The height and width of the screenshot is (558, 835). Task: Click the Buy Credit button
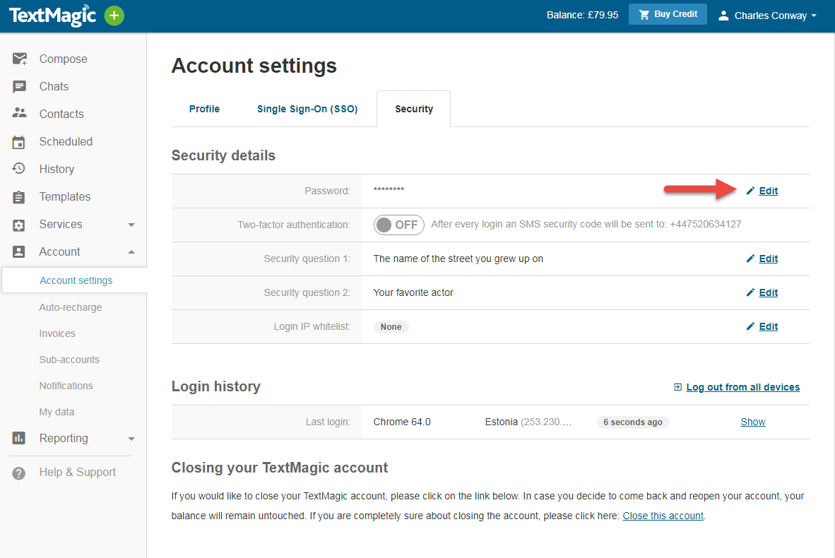tap(668, 15)
